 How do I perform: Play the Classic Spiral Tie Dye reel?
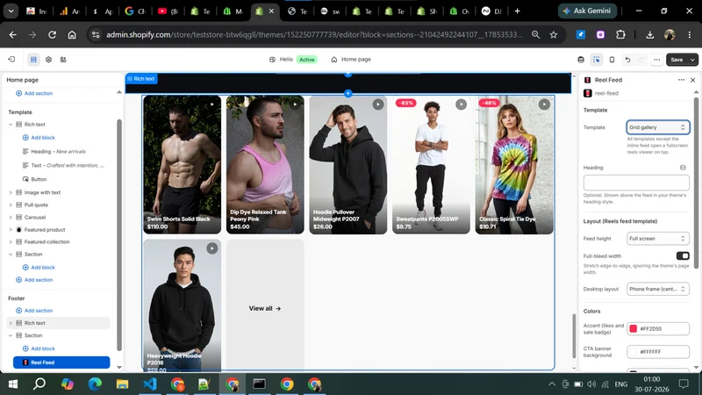[544, 104]
